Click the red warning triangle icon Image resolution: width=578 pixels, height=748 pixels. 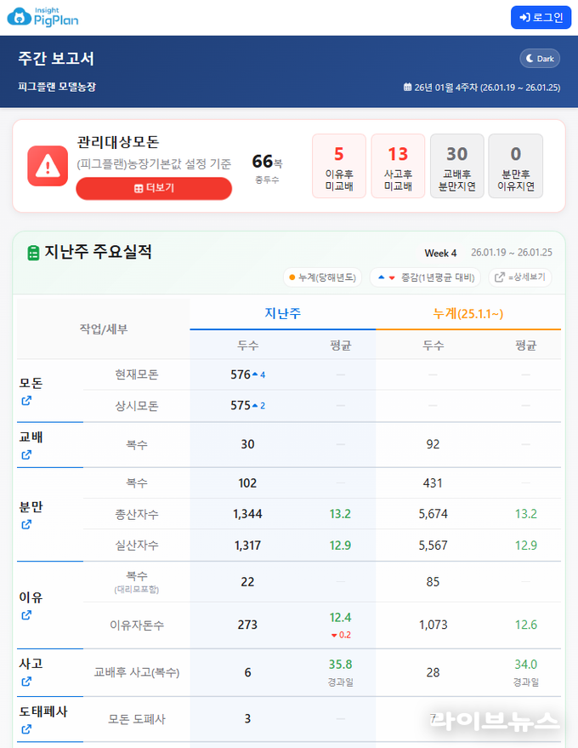pyautogui.click(x=48, y=166)
